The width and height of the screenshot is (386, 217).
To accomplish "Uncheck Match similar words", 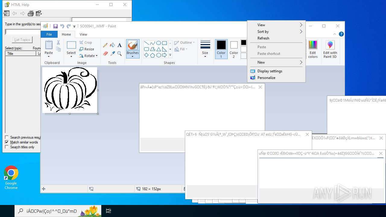I will point(7,142).
